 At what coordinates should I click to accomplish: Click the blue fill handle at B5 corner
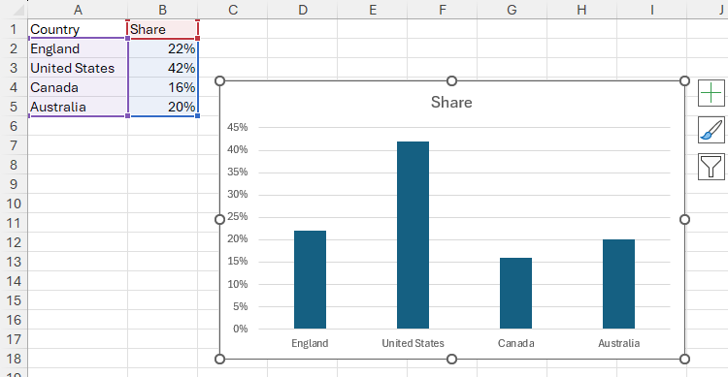pos(198,116)
